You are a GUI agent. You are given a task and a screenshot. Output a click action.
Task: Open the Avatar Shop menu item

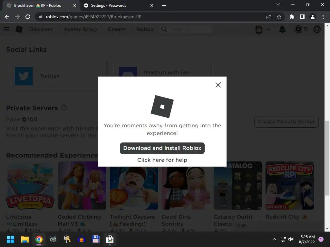click(80, 29)
